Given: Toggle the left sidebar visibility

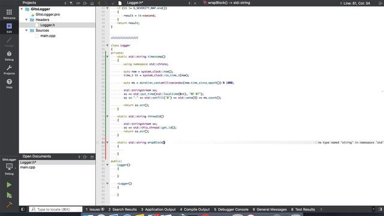Looking at the screenshot, I should coord(23,209).
